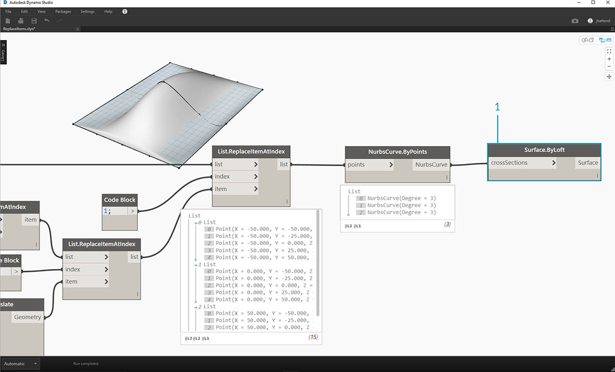Click the Open file toolbar icon
The width and height of the screenshot is (615, 372).
point(20,20)
